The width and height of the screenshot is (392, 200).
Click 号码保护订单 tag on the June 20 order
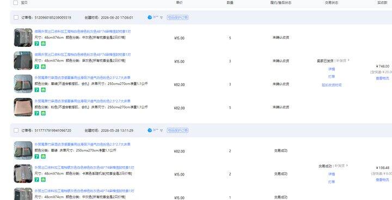(177, 17)
